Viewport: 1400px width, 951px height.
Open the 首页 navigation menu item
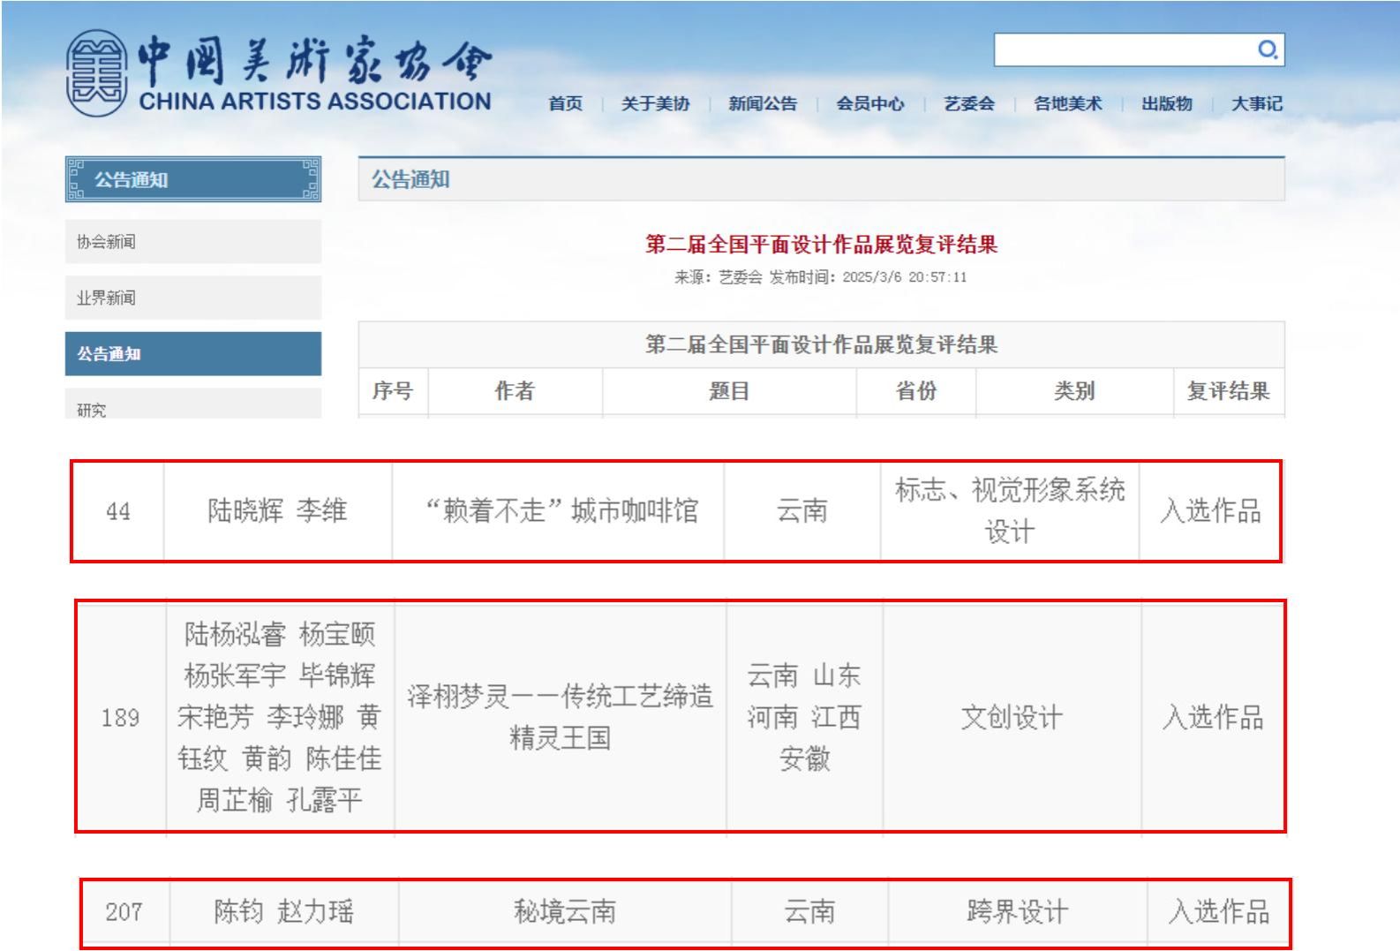tap(566, 104)
